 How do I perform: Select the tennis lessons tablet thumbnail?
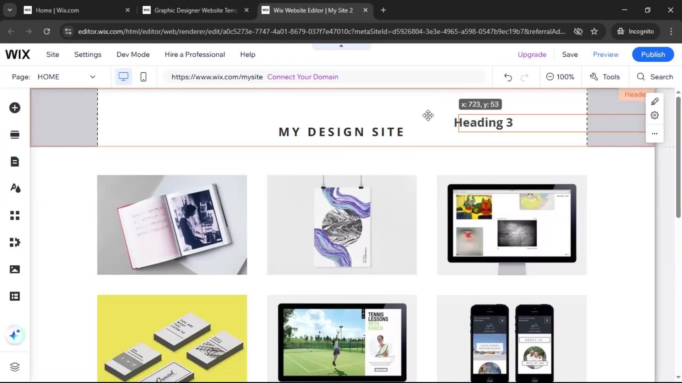point(342,339)
